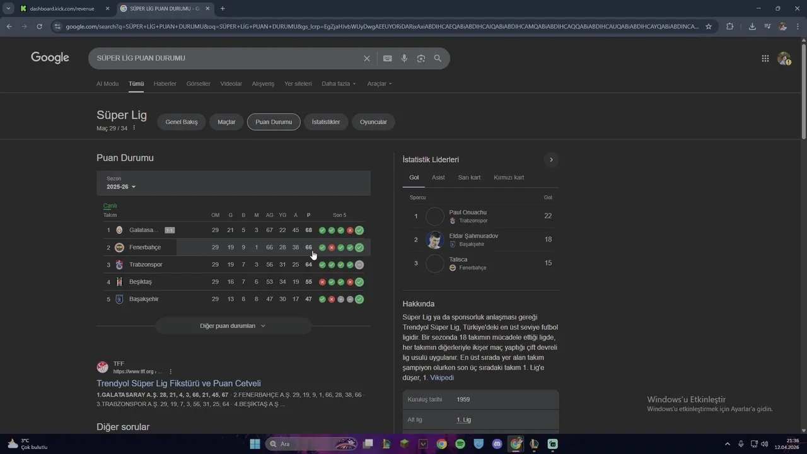
Task: Open Windows Start menu
Action: (x=255, y=444)
